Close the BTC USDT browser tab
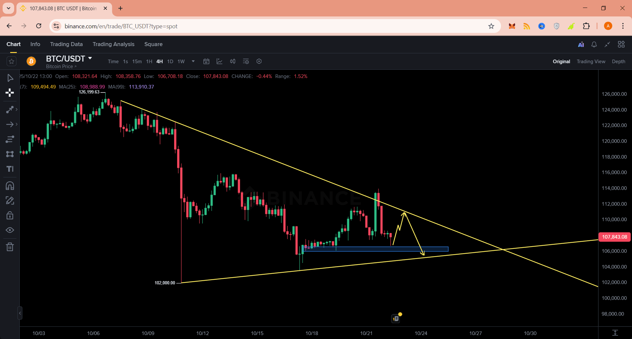The image size is (632, 339). point(105,8)
